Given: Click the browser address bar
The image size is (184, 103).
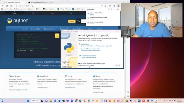Looking at the screenshot, I should (59, 6).
